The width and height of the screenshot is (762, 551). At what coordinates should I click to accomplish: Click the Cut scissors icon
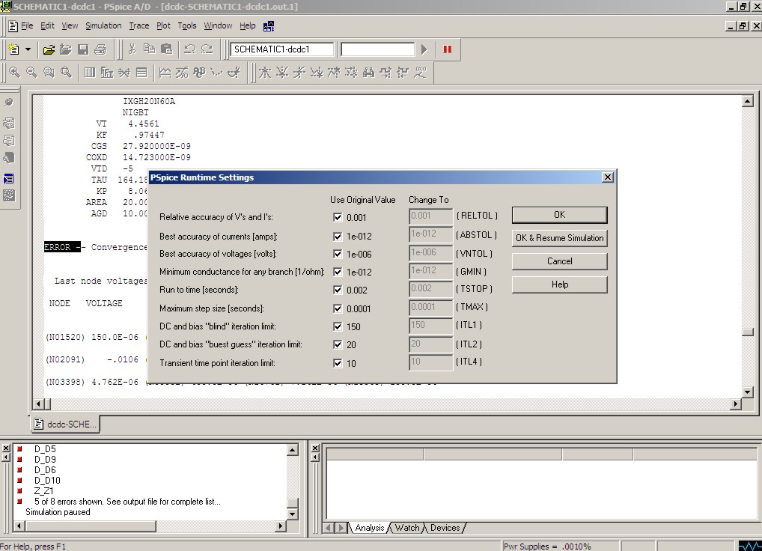132,49
